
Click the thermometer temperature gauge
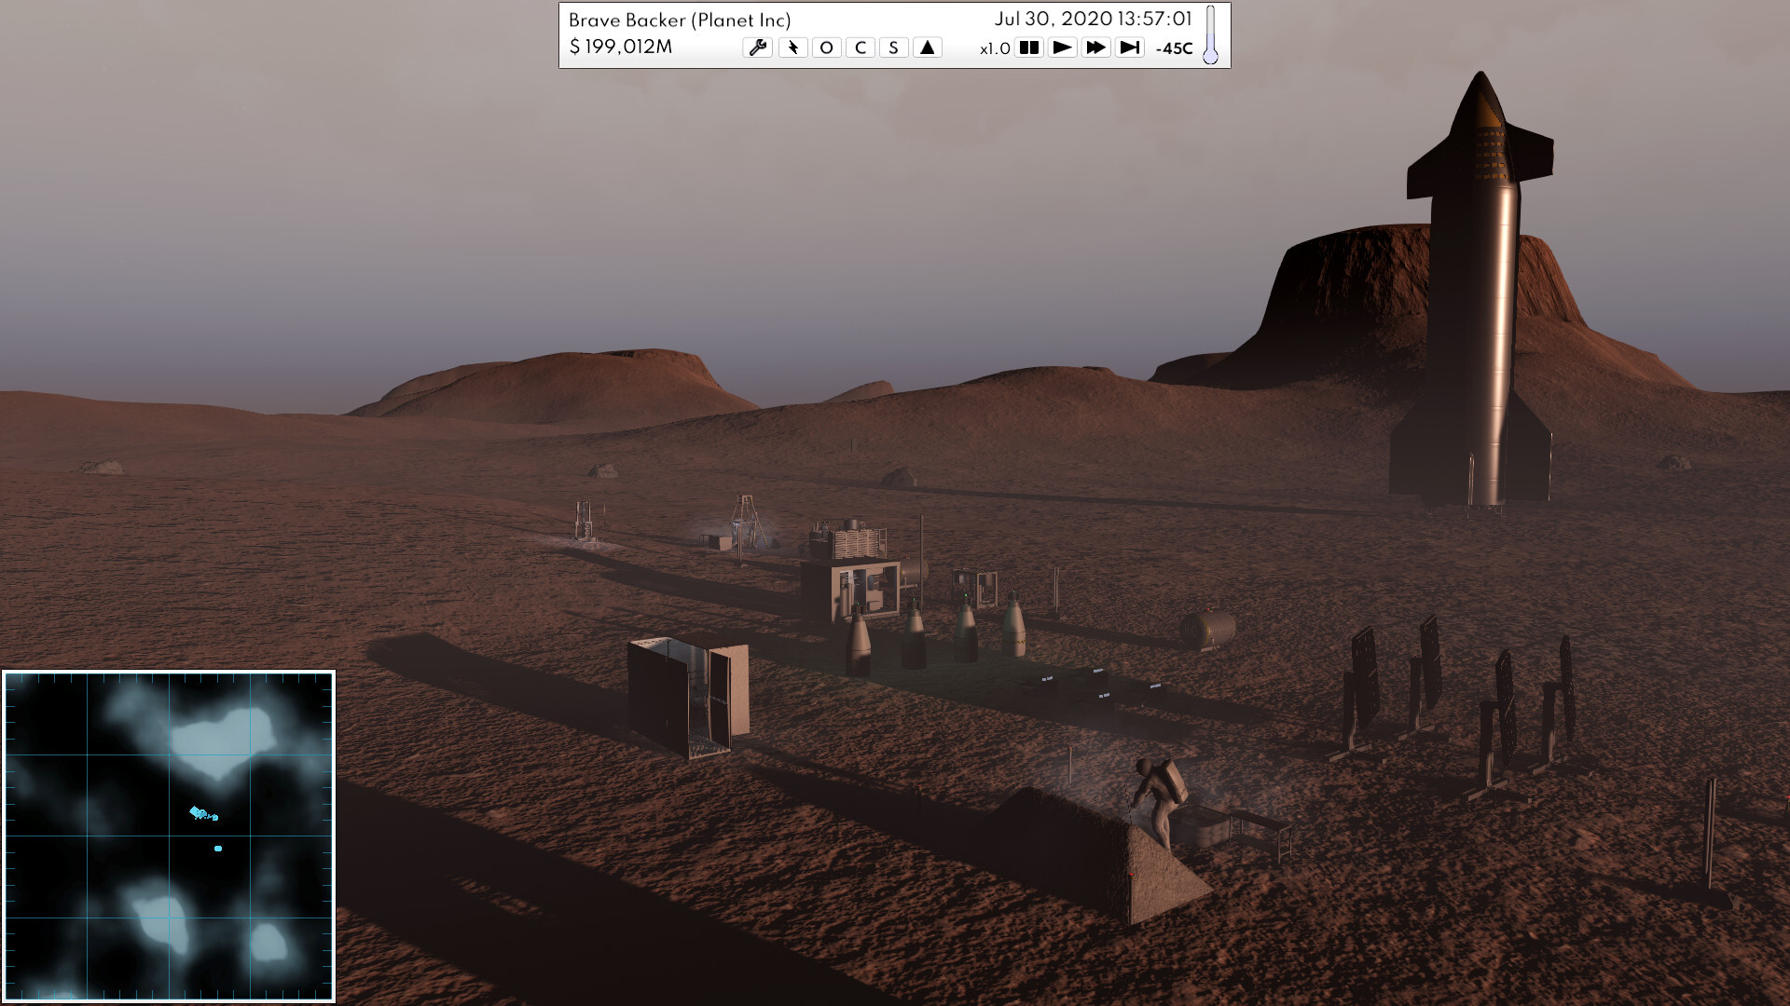[1210, 35]
